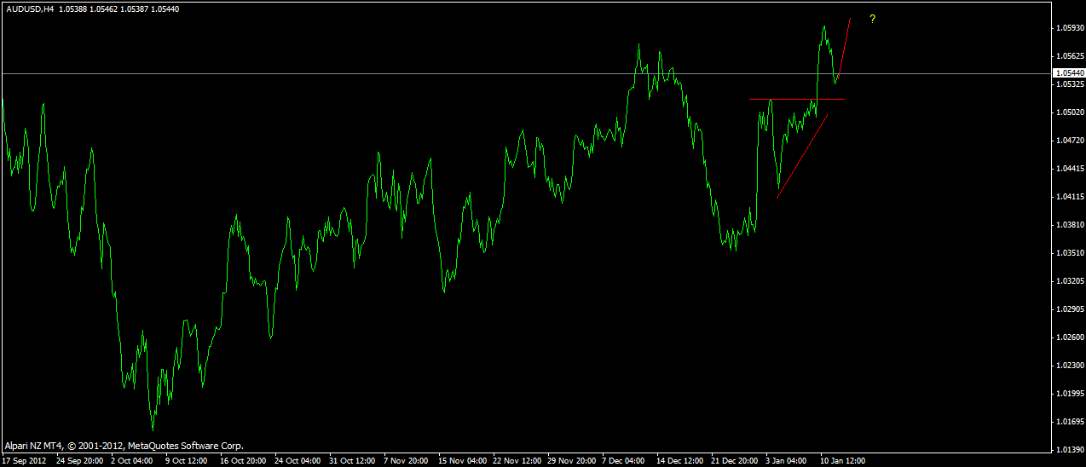The image size is (1086, 467).
Task: Click the 1.04720 price axis label
Action: [x=1069, y=141]
